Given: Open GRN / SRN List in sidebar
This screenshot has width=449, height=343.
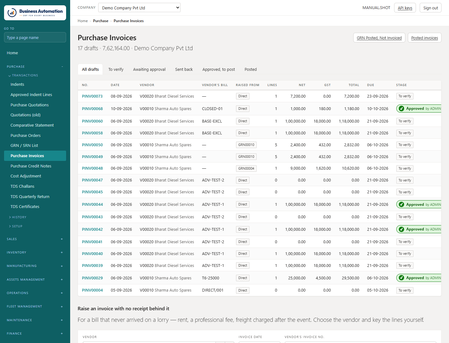Looking at the screenshot, I should tap(35, 146).
